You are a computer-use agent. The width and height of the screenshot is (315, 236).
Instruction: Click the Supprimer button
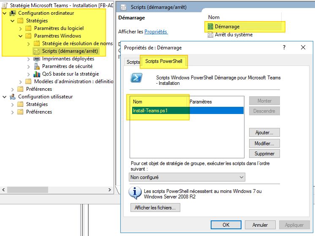264,154
